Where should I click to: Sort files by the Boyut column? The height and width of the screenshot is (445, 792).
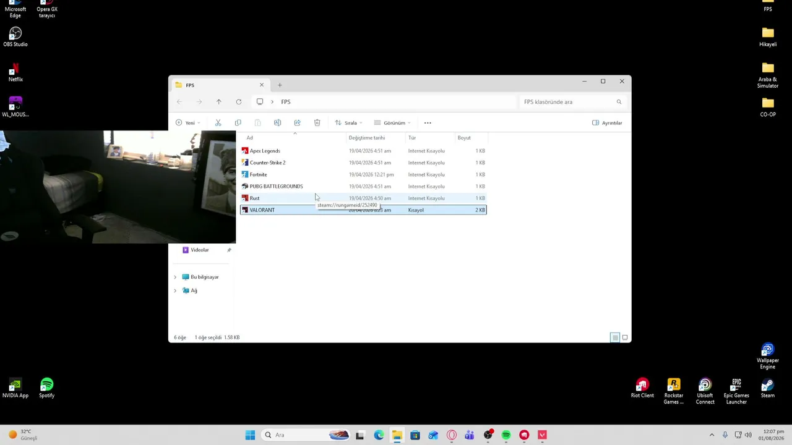click(471, 138)
